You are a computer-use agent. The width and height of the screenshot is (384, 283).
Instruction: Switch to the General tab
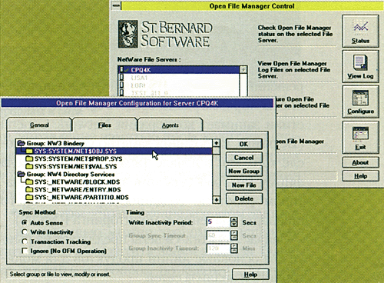39,125
